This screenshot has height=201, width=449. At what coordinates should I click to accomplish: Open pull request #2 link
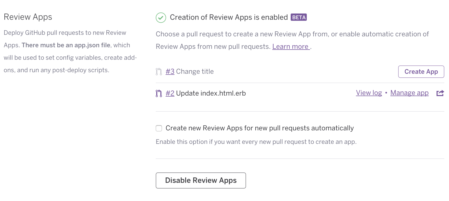[x=170, y=93]
